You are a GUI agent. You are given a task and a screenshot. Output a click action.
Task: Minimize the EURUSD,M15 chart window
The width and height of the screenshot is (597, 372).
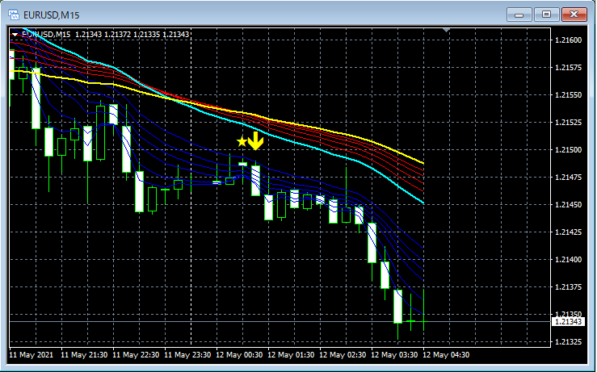pyautogui.click(x=519, y=15)
